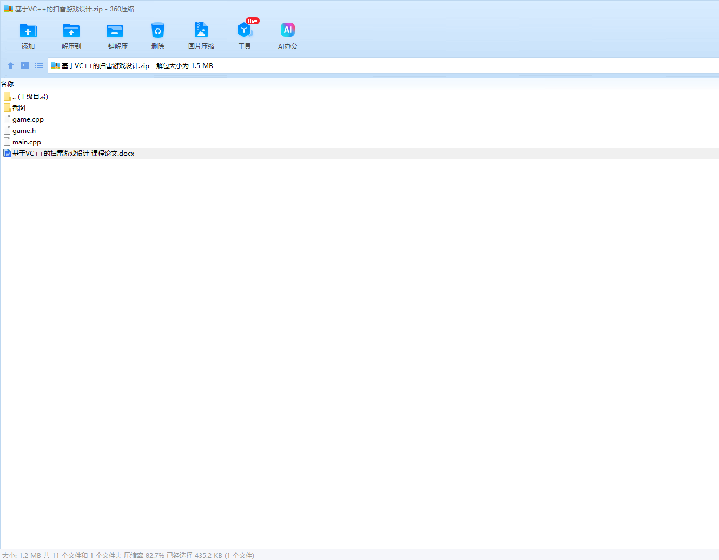Select the game.cpp file icon
Image resolution: width=719 pixels, height=560 pixels.
tap(7, 119)
